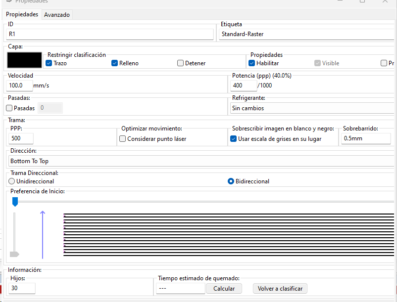Select the Propiedades tab
The width and height of the screenshot is (397, 302).
tap(22, 14)
